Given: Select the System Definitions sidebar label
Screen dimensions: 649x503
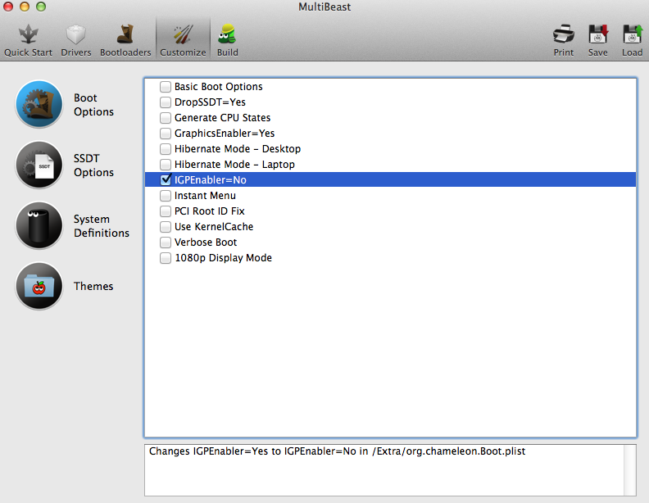Looking at the screenshot, I should (102, 226).
